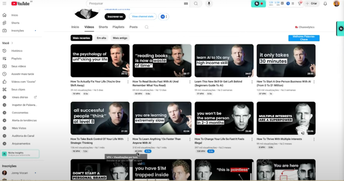This screenshot has height=181, width=344.
Task: Open options for Strategic Thinking video
Action: pyautogui.click(x=128, y=139)
